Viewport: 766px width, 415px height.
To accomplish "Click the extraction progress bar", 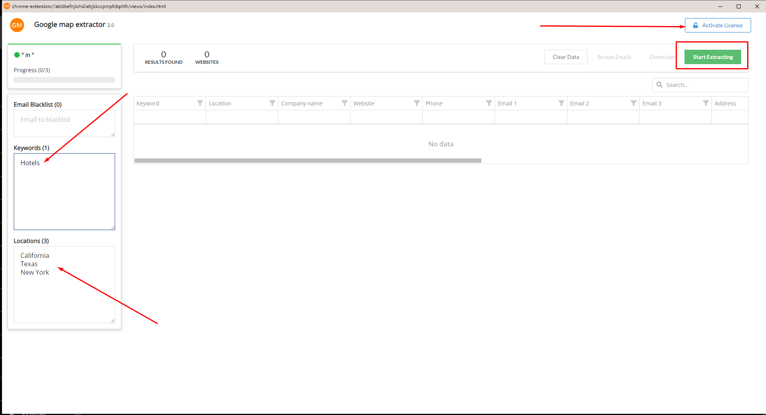I will pyautogui.click(x=64, y=80).
